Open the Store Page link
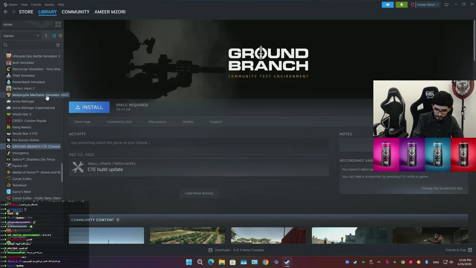Viewport: 476px width, 268px height. pyautogui.click(x=82, y=122)
